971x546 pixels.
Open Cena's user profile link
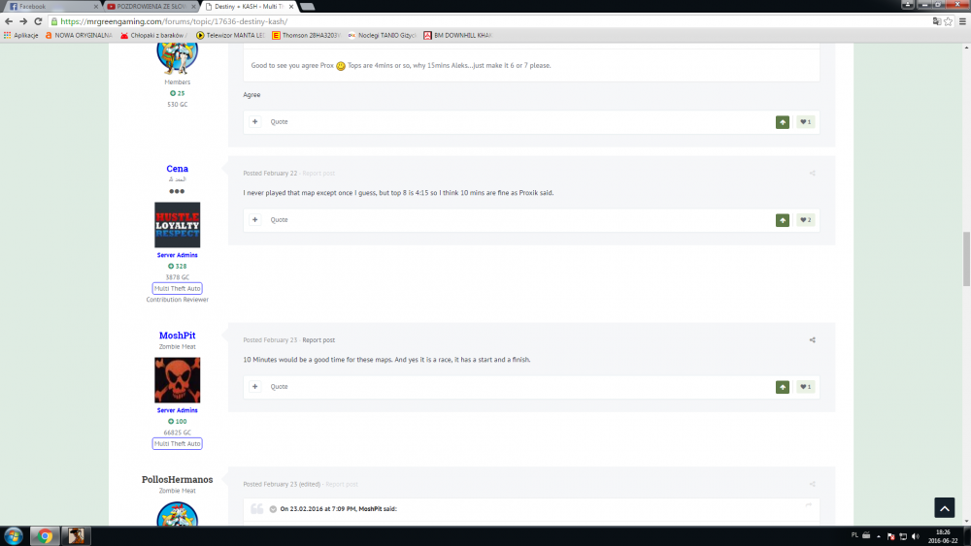coord(177,169)
